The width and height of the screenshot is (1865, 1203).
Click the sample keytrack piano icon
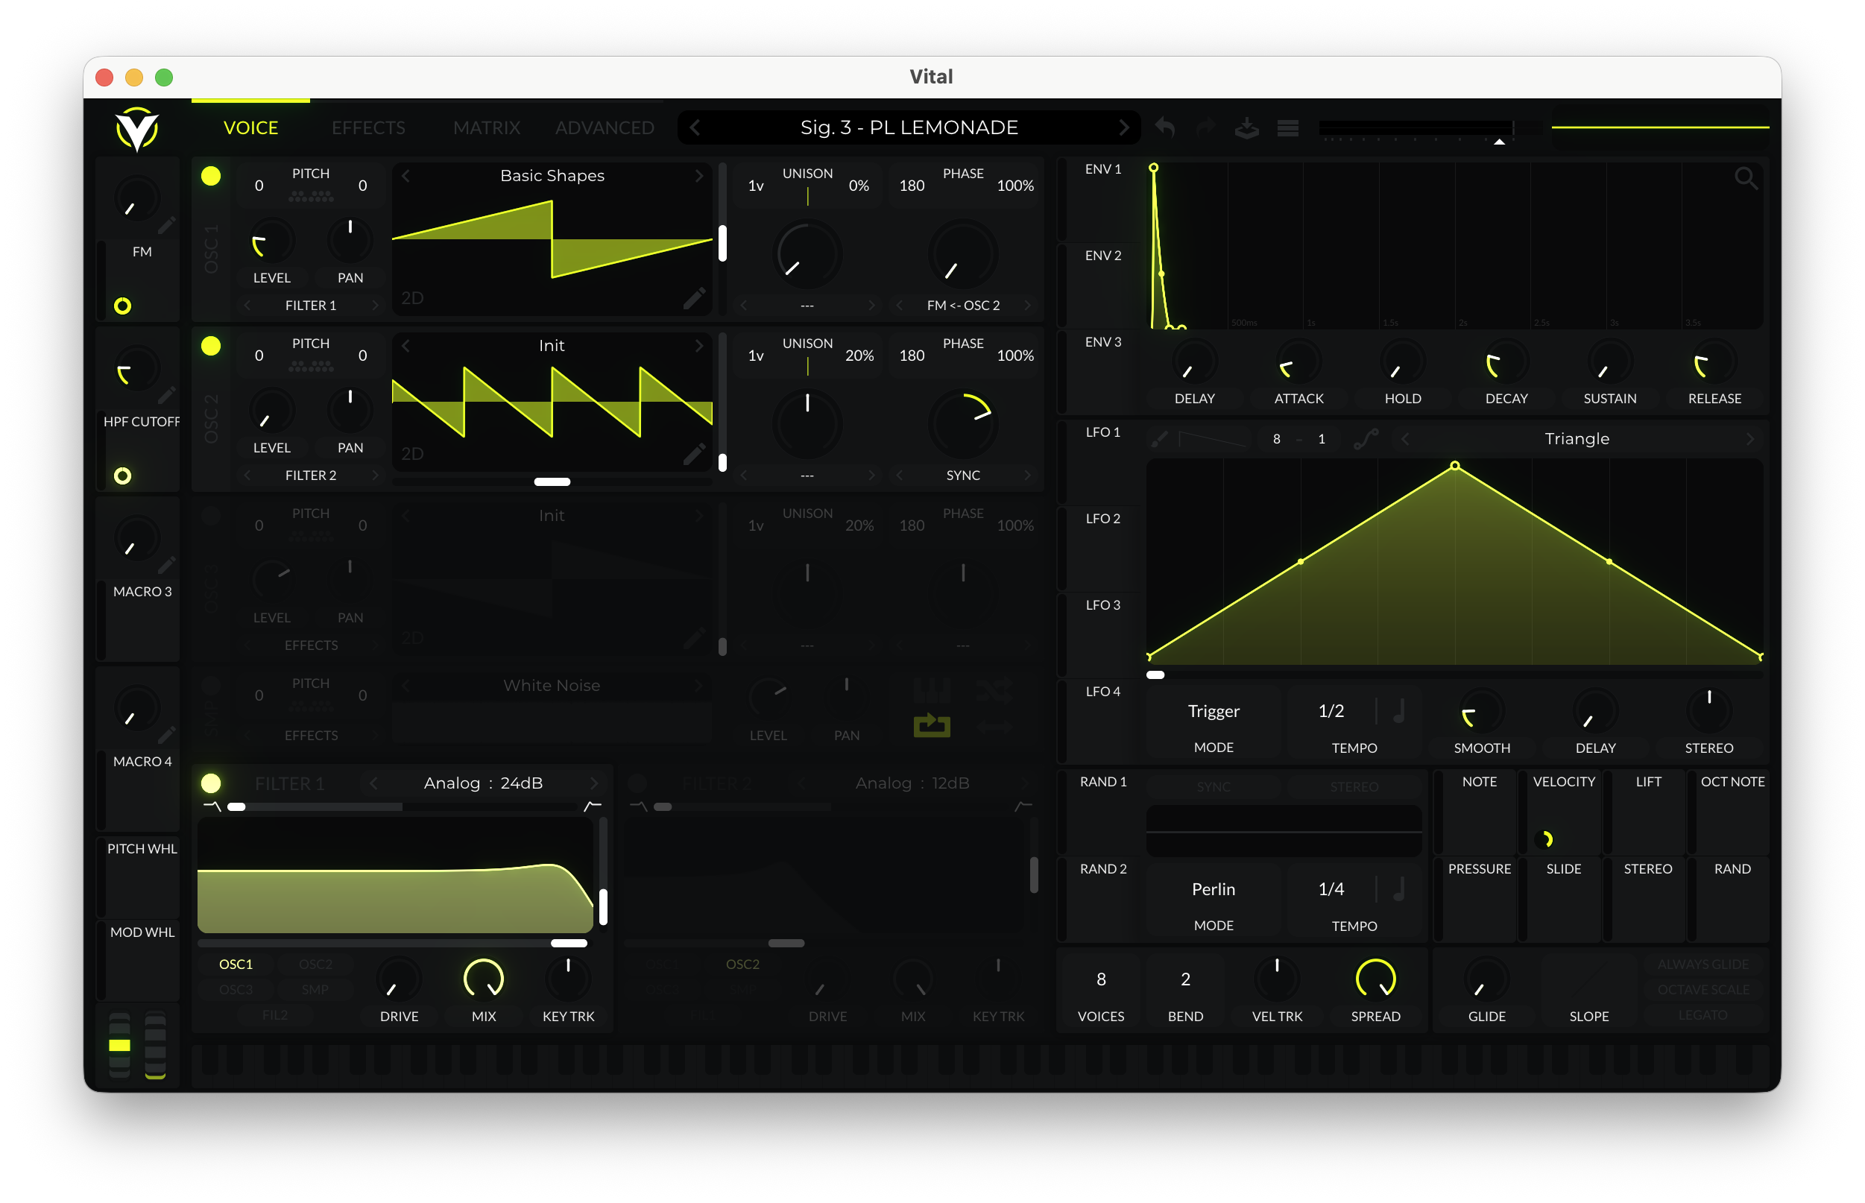pyautogui.click(x=932, y=692)
